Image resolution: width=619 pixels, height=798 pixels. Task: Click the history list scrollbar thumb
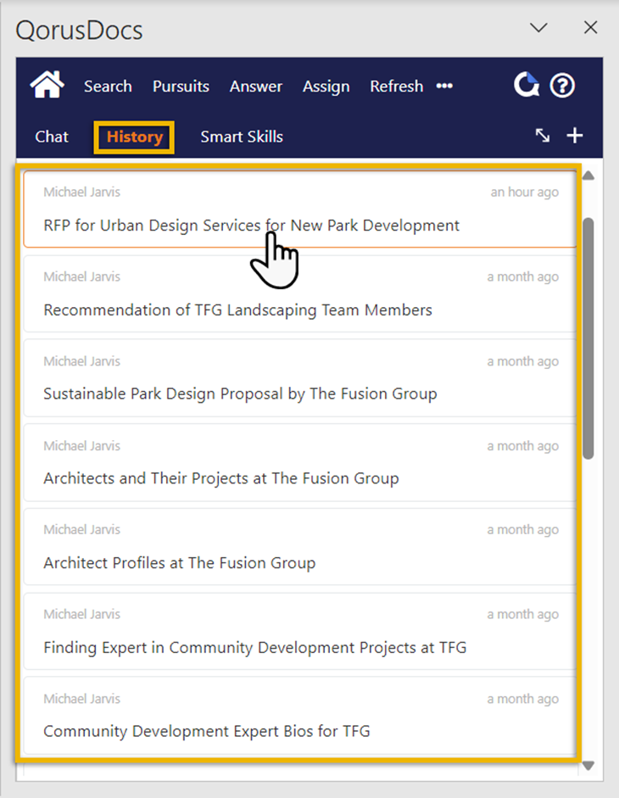[588, 339]
